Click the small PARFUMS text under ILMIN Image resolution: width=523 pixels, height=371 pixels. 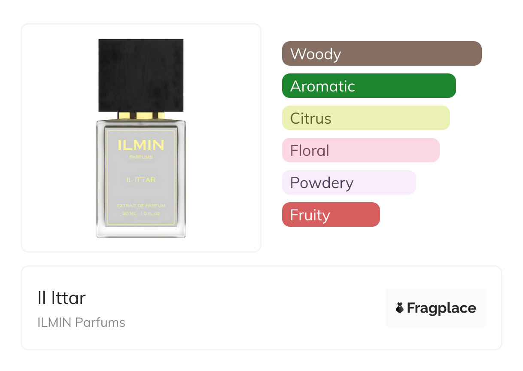(141, 157)
